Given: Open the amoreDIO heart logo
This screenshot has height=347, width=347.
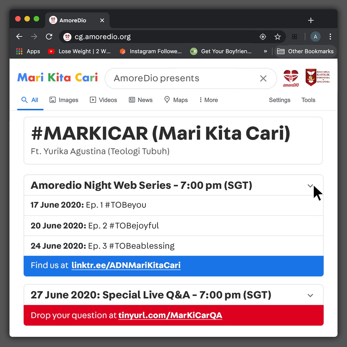Looking at the screenshot, I should (291, 78).
